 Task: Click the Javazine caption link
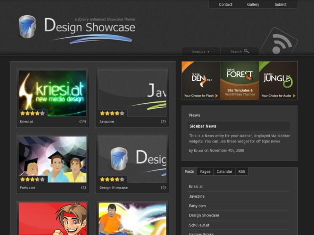coord(107,121)
